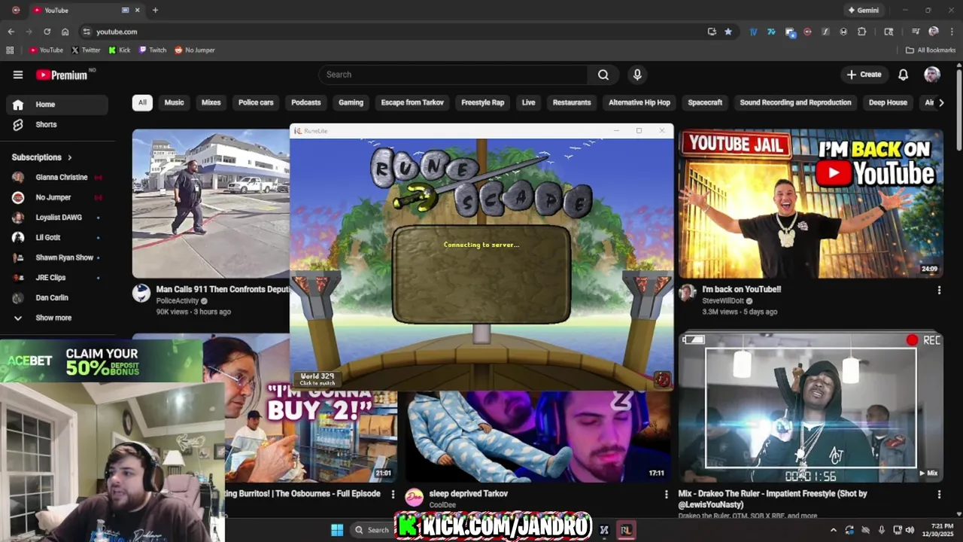Select Sound Recording and Reproduction chip
Viewport: 963px width, 542px height.
795,102
